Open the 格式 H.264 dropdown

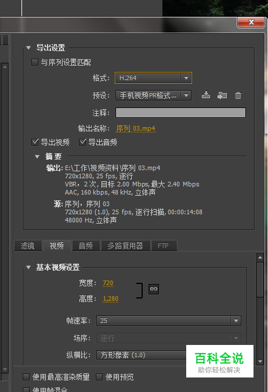153,78
